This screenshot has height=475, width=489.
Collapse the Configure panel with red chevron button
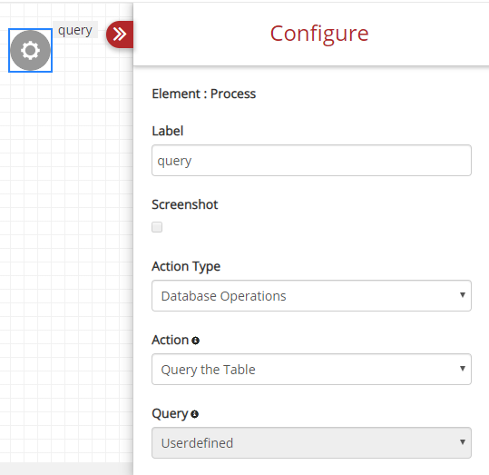click(x=120, y=35)
